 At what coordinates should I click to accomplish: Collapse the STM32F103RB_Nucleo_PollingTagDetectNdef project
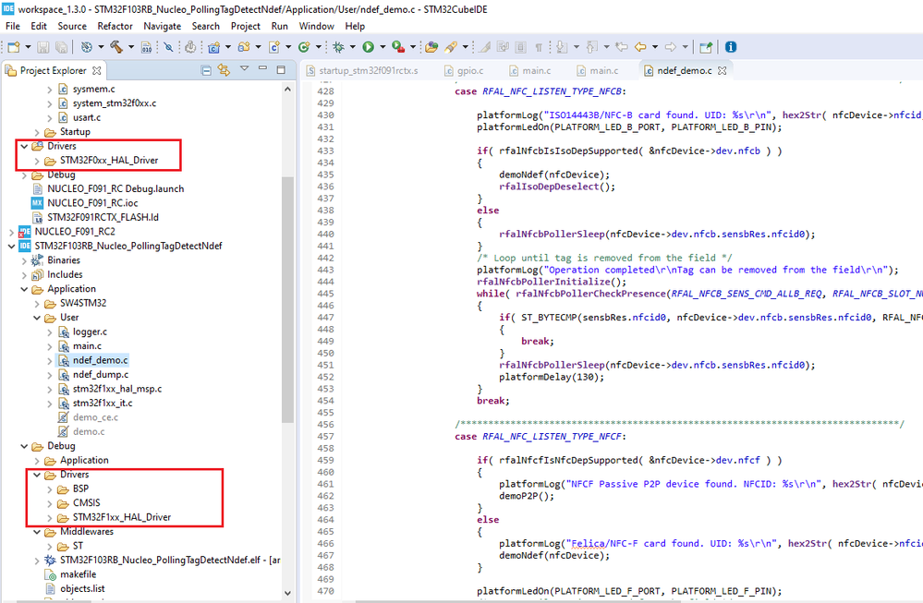(x=11, y=246)
